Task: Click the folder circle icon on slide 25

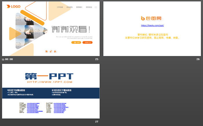Action: (47, 51)
